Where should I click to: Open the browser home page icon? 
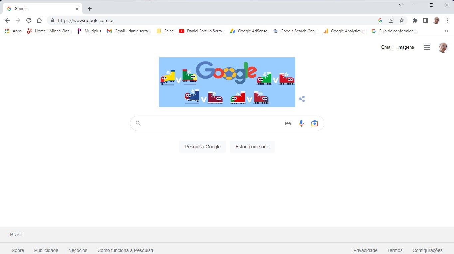[x=39, y=20]
